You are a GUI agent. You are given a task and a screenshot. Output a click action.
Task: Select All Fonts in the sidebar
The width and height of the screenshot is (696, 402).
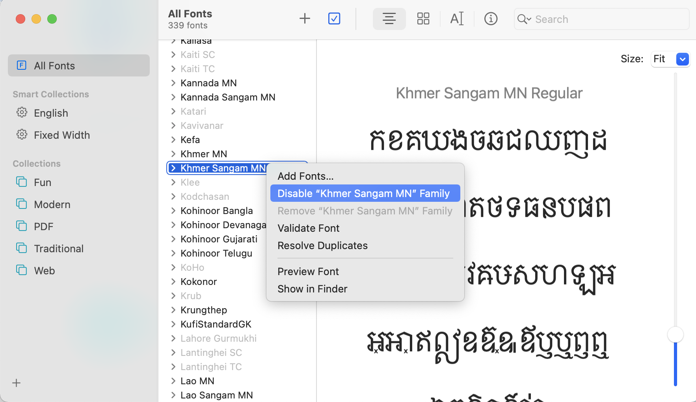tap(79, 65)
